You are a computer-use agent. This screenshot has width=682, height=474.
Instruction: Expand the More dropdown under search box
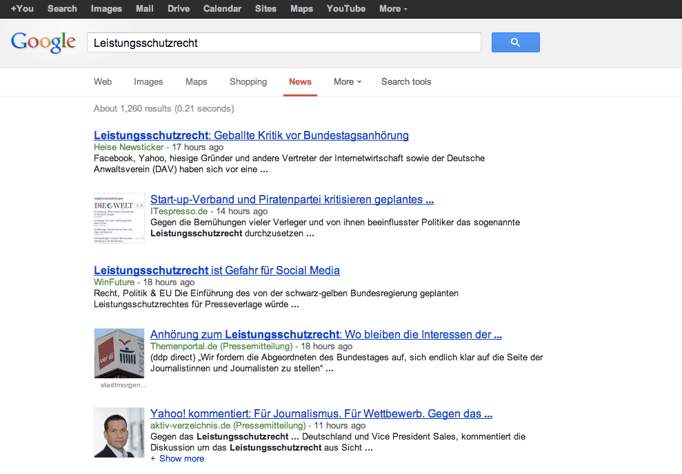(x=348, y=82)
